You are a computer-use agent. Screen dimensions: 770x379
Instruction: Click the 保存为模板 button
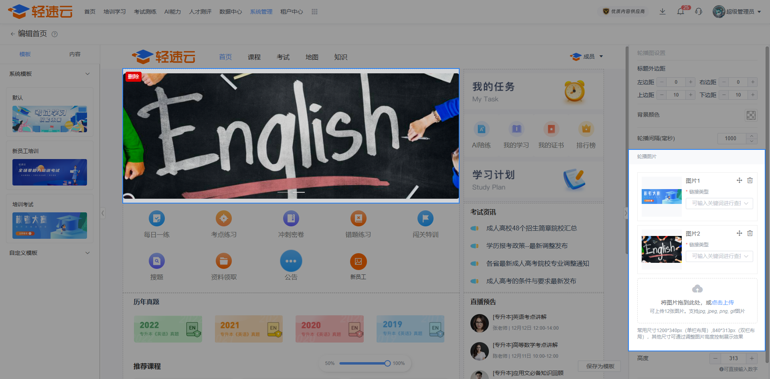pos(600,366)
